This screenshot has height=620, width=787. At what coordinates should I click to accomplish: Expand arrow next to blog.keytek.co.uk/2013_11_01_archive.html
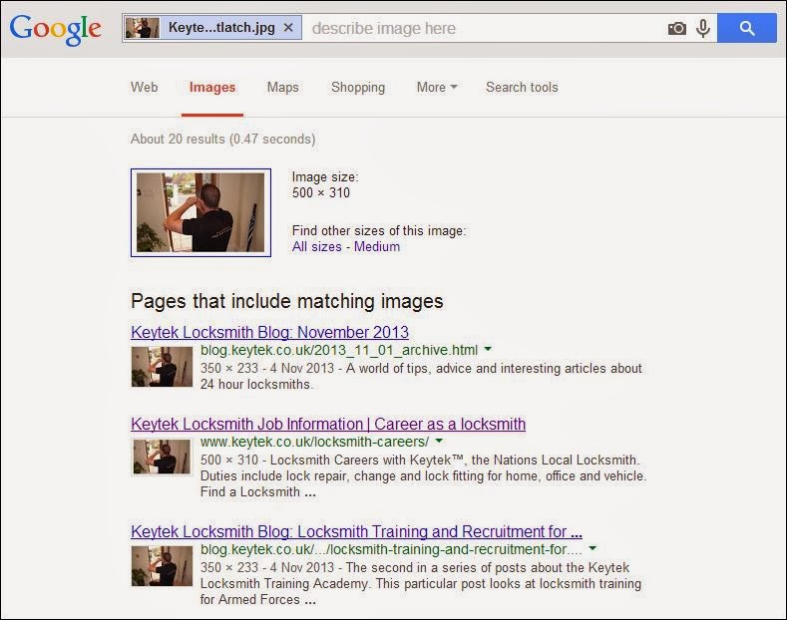click(x=488, y=349)
